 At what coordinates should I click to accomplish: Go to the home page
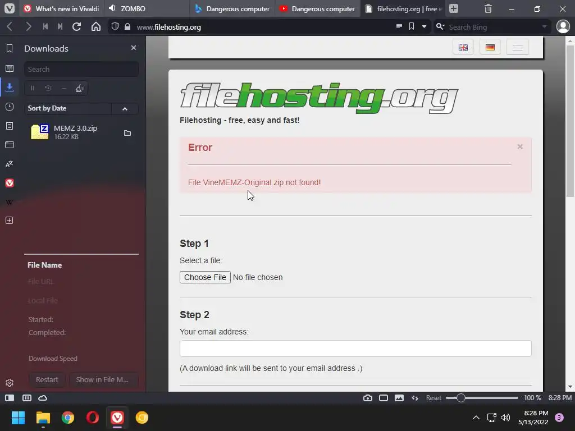[x=95, y=27]
